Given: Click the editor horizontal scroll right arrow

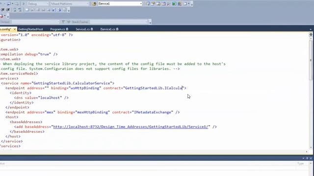Looking at the screenshot, I should pos(307,152).
